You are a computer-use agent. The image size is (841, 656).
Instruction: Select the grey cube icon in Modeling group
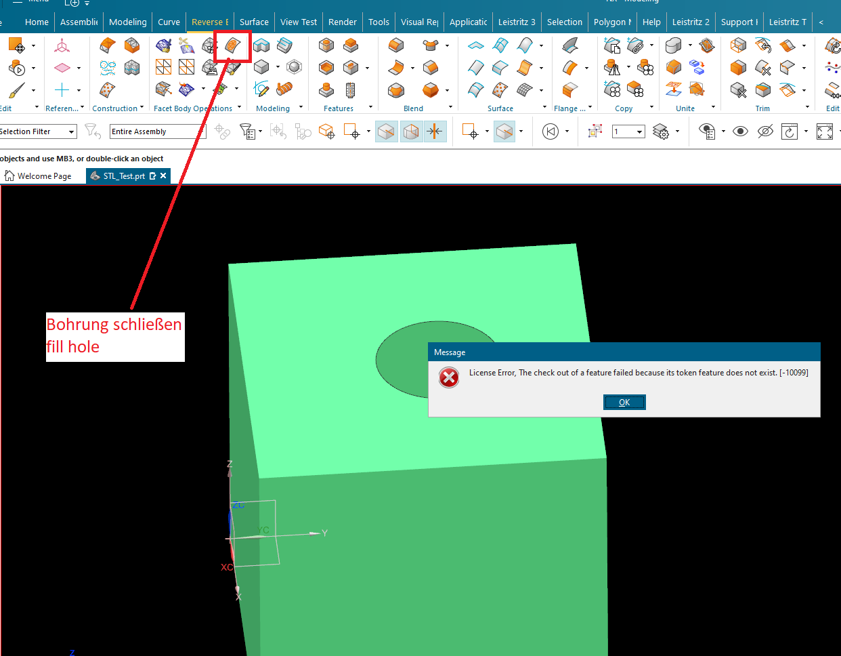(x=261, y=67)
